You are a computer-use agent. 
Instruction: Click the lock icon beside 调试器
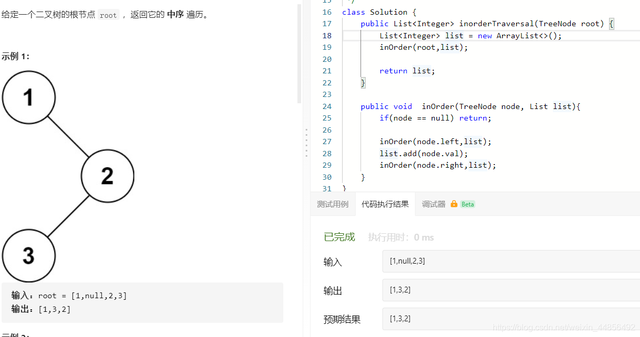click(x=454, y=204)
